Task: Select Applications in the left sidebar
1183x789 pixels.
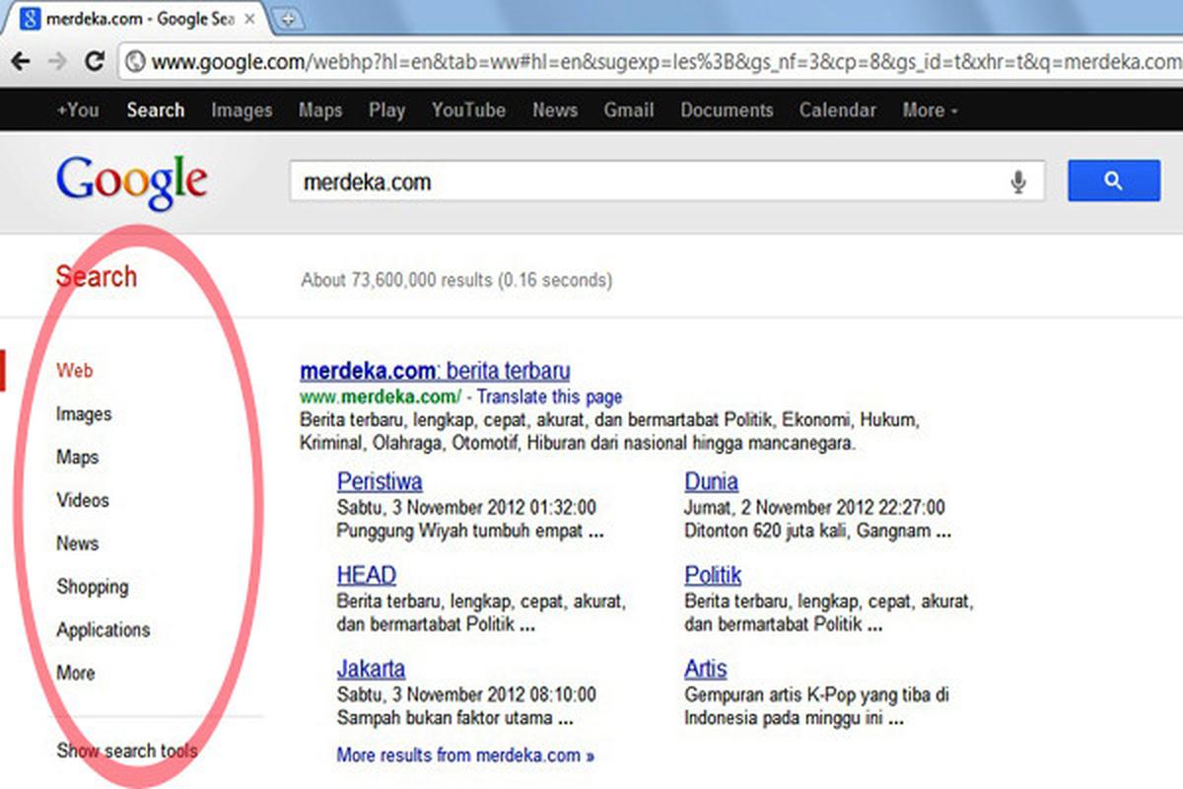Action: (104, 630)
